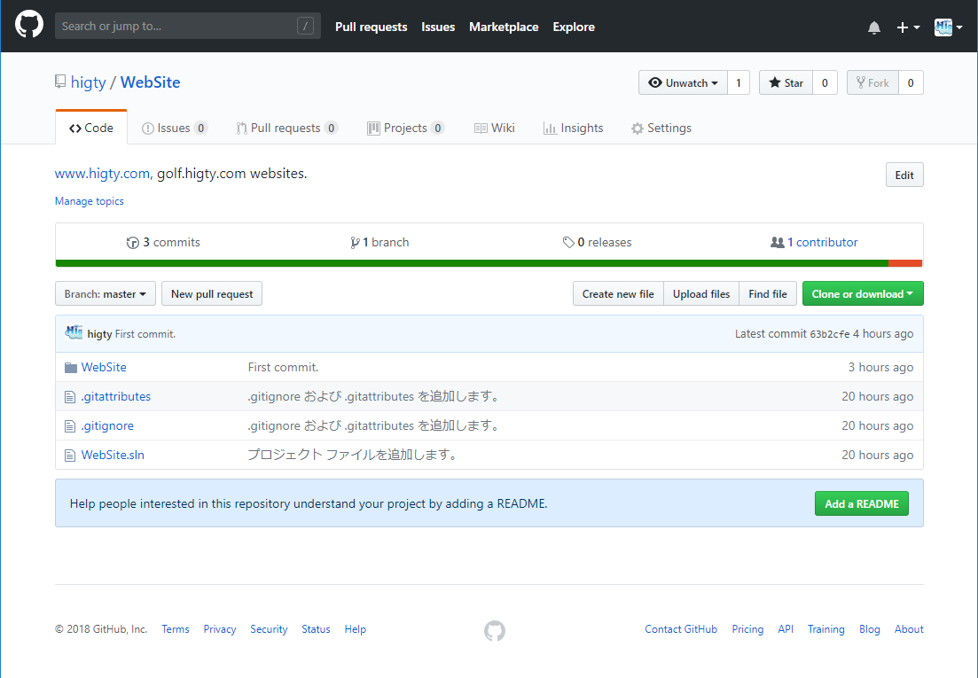The height and width of the screenshot is (678, 978).
Task: Click the branch icon showing 1 branch
Action: (355, 242)
